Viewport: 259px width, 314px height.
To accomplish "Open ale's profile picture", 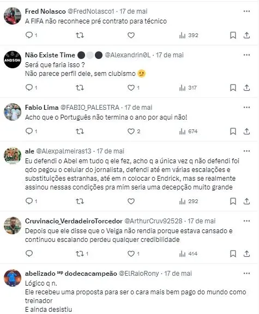I will coord(13,156).
